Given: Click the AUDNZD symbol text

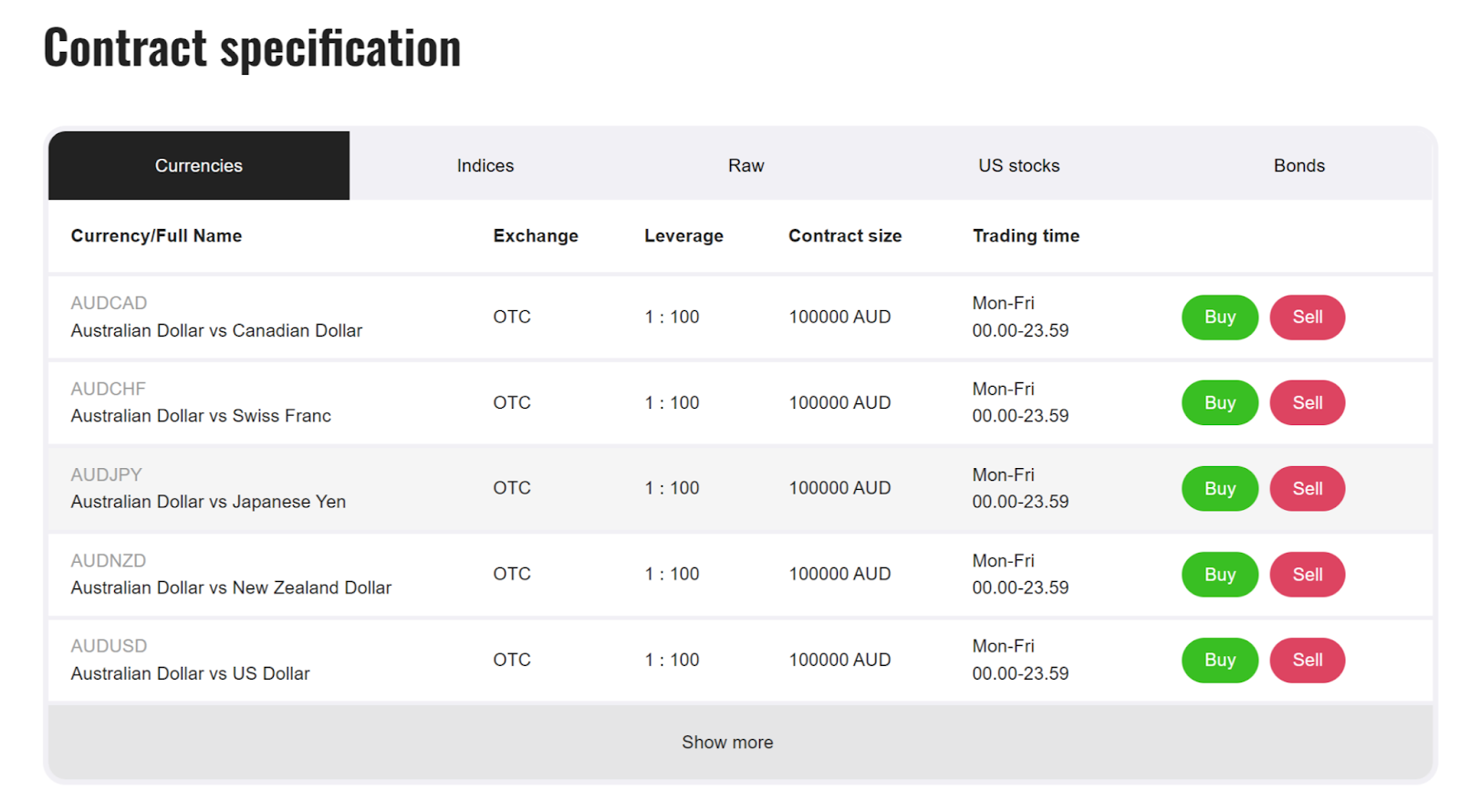Looking at the screenshot, I should [x=109, y=560].
